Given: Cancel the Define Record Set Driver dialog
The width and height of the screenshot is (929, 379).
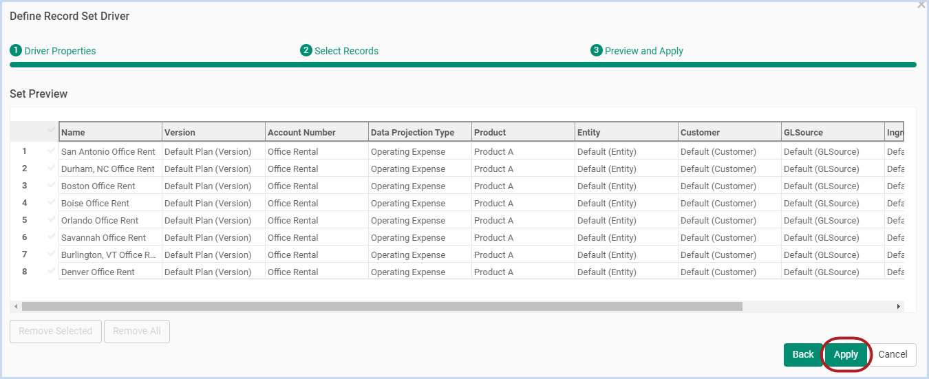Looking at the screenshot, I should click(893, 355).
